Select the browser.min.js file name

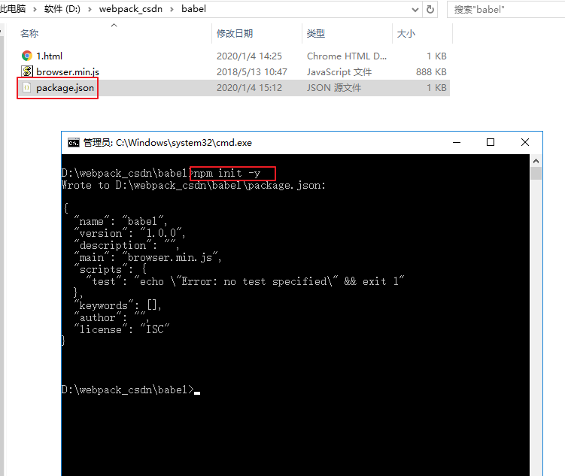point(68,72)
